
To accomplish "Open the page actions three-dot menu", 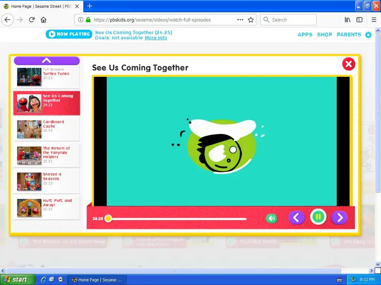I will click(240, 20).
